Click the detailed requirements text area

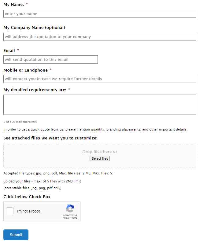(x=99, y=105)
